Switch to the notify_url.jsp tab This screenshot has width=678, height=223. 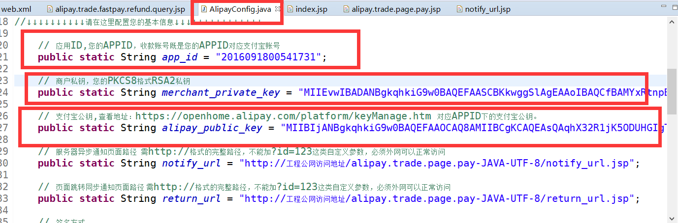(x=487, y=9)
